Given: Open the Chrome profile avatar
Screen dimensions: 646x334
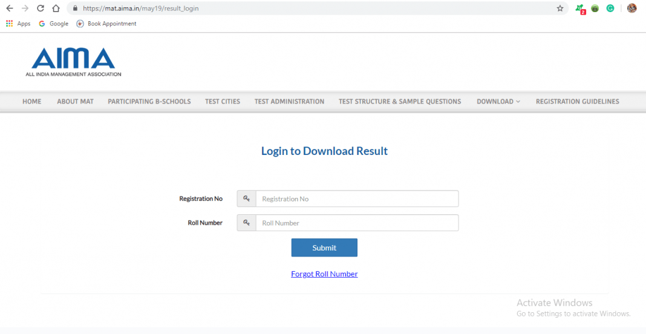Looking at the screenshot, I should coord(632,8).
